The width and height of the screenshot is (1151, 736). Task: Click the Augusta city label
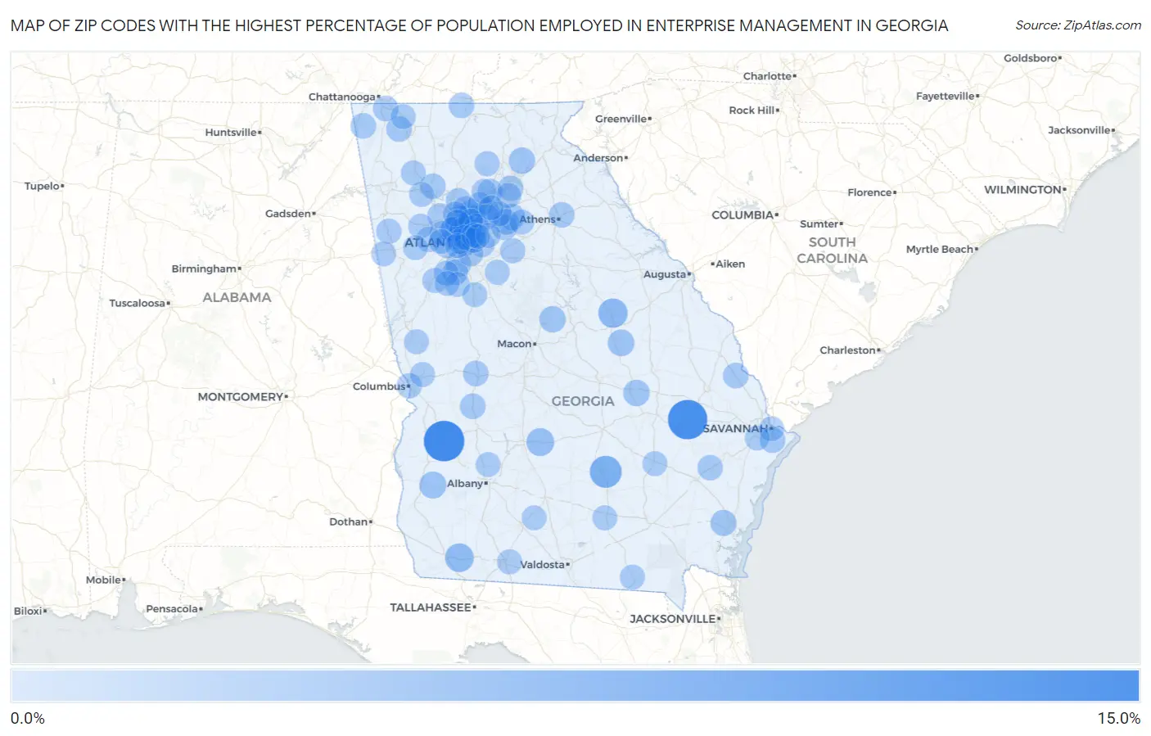pyautogui.click(x=665, y=274)
